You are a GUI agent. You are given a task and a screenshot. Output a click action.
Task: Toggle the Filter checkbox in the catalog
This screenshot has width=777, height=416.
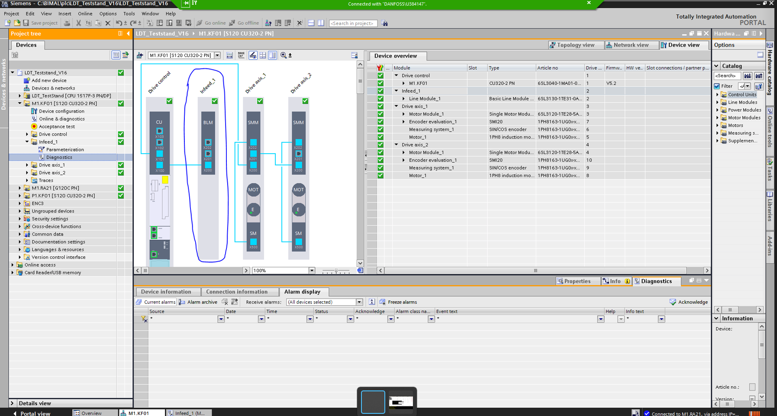717,86
